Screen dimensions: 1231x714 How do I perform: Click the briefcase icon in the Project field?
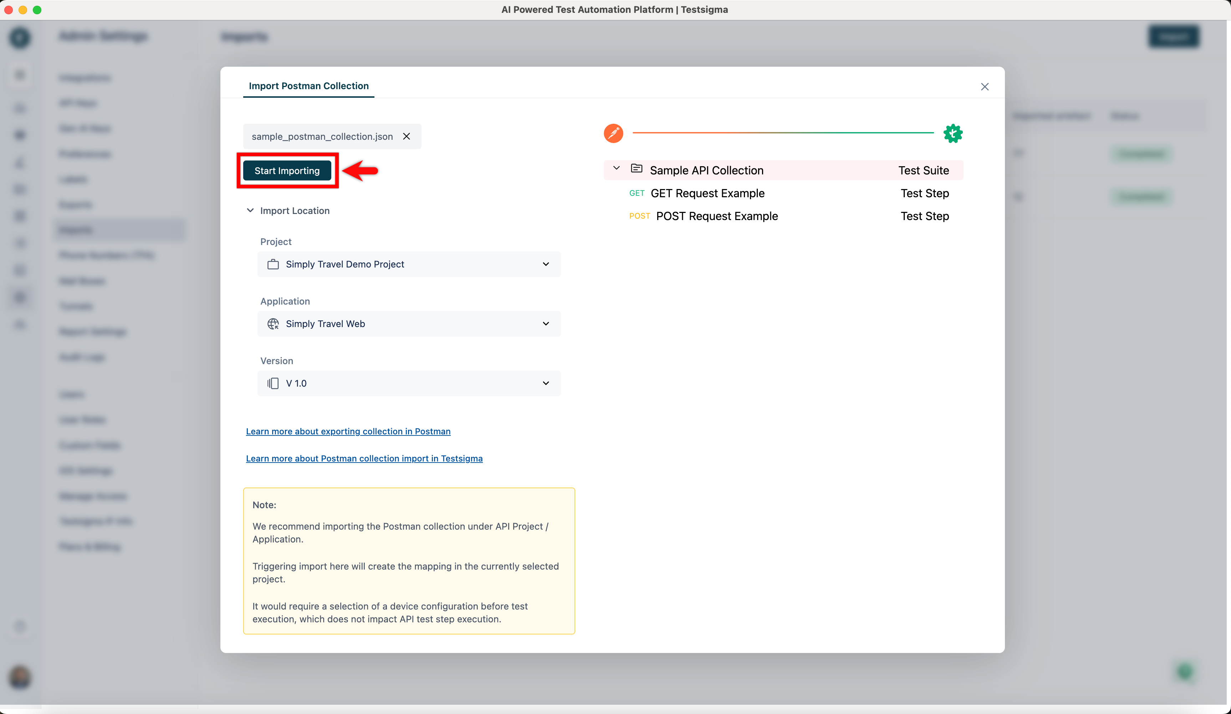pos(273,264)
